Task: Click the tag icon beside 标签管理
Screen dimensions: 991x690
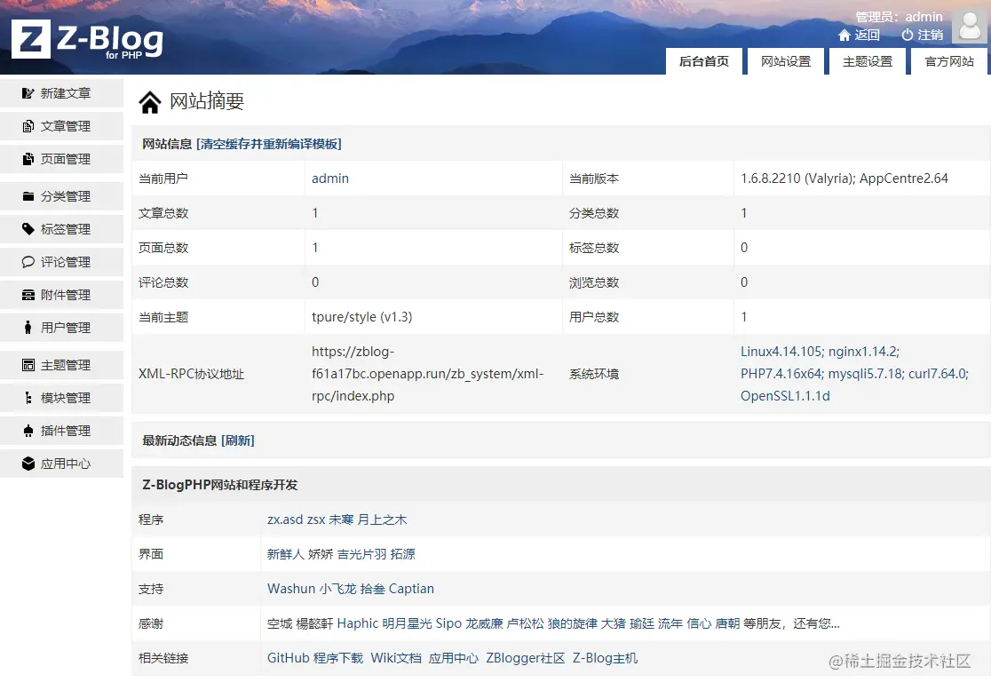Action: pos(28,229)
